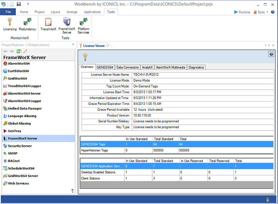278x204 pixels.
Task: Expand overflow chevron at Project Explorer bottom
Action: (73, 190)
